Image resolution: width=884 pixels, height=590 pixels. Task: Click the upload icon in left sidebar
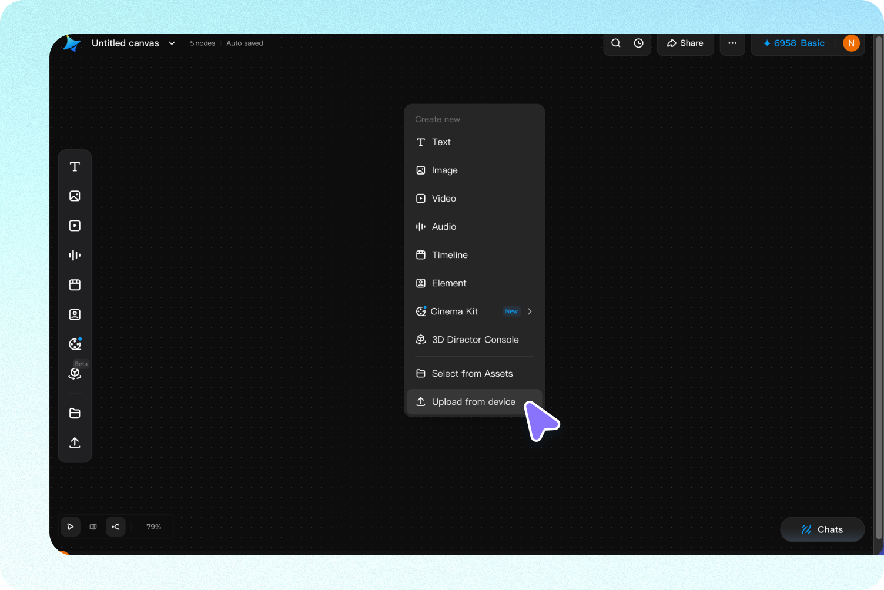click(x=75, y=442)
